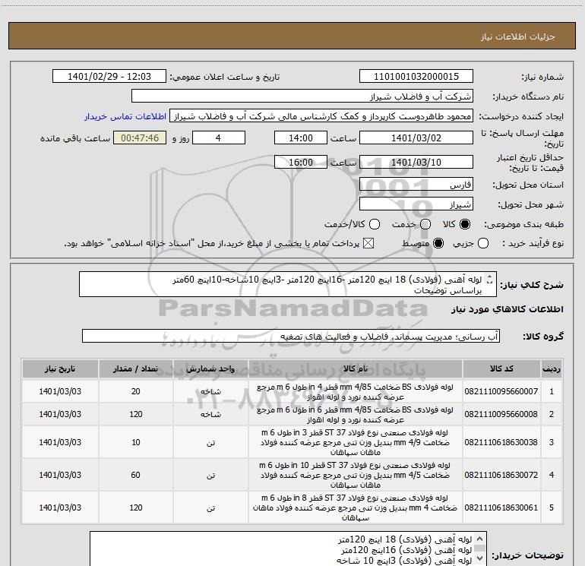
Task: Click the response deadline date 1401/03/02
Action: 416,138
